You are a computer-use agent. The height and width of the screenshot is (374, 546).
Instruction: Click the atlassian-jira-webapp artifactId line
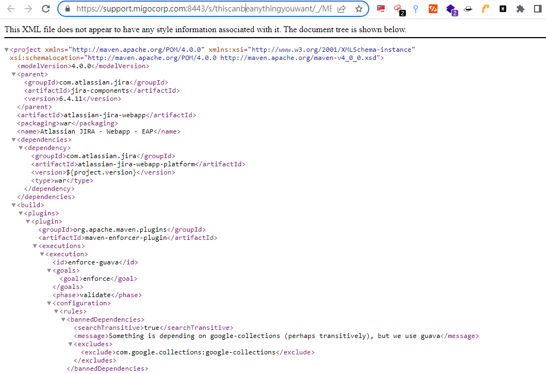[x=106, y=115]
